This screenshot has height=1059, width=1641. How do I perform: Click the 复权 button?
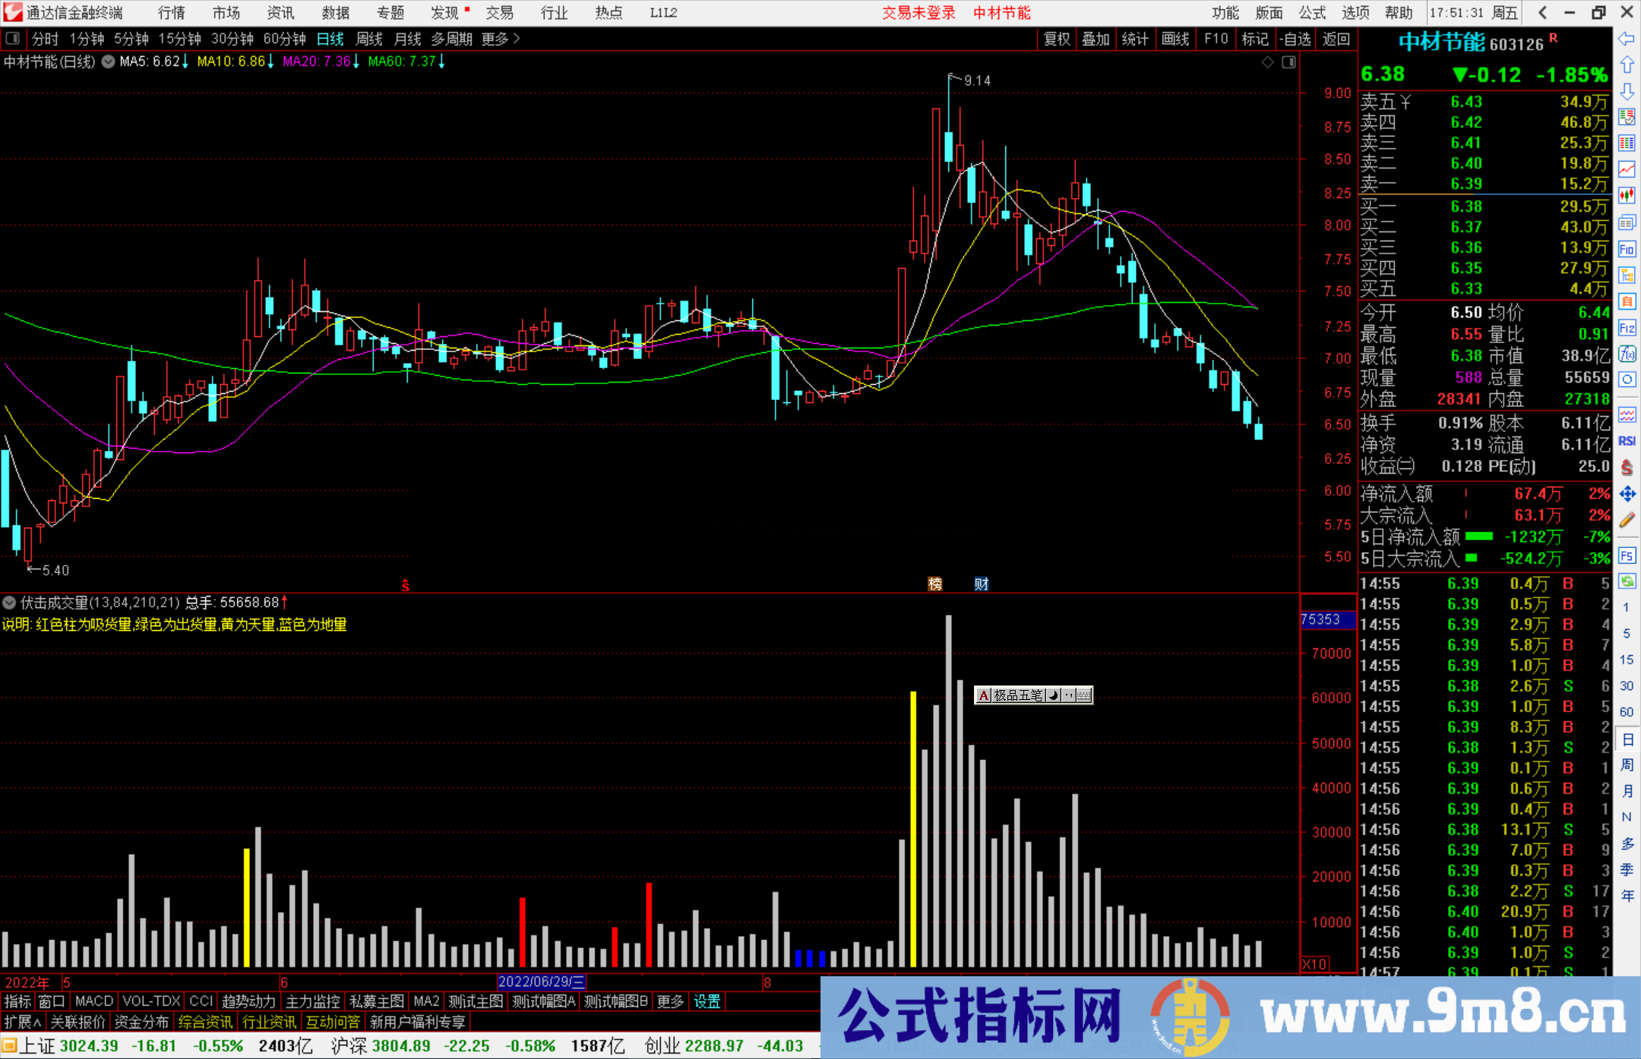(1057, 39)
